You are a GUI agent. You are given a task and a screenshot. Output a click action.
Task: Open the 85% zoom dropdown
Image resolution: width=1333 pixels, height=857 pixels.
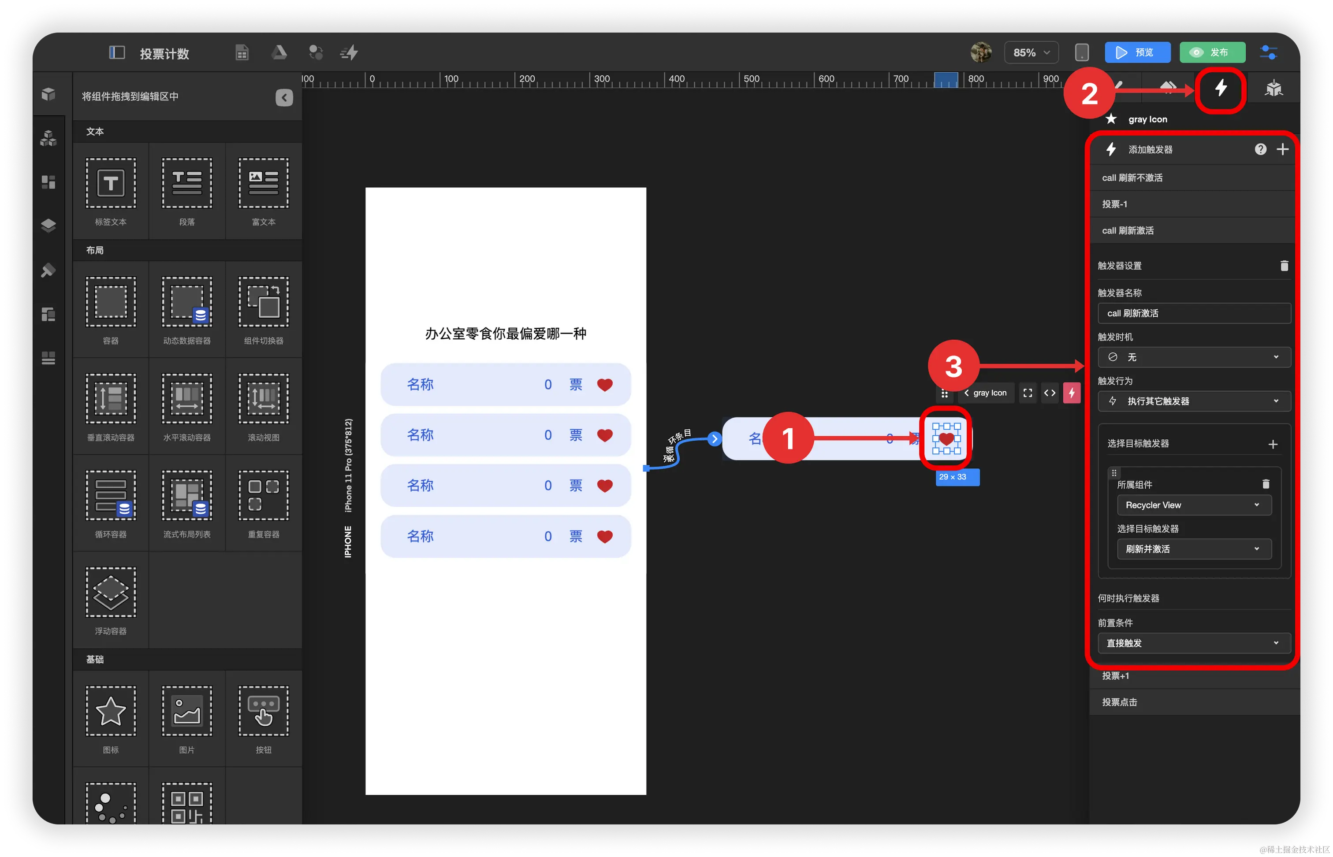pyautogui.click(x=1031, y=53)
